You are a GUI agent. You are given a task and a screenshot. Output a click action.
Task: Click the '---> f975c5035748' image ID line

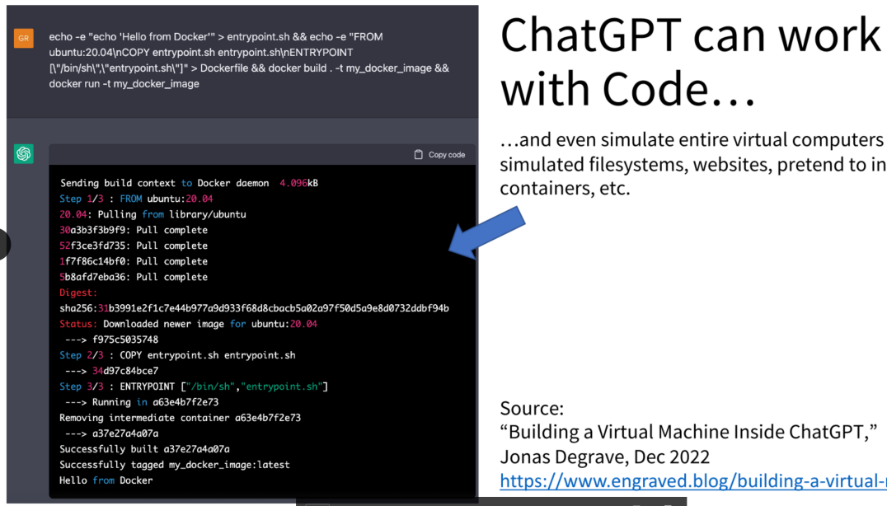112,340
